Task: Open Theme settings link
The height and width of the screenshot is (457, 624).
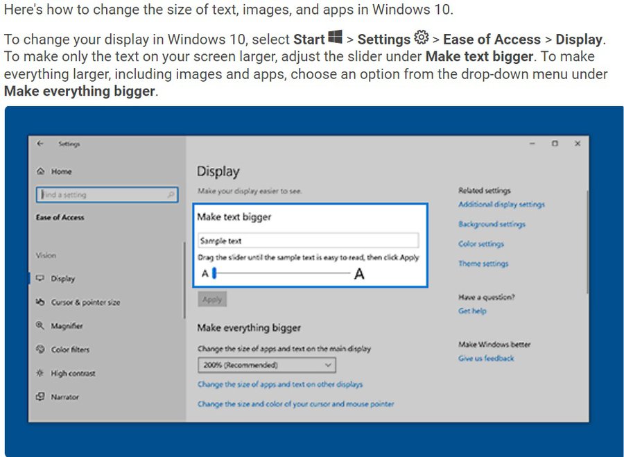Action: 483,264
